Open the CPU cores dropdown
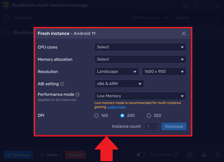Screen dimensions: 224x162 [x=140, y=47]
